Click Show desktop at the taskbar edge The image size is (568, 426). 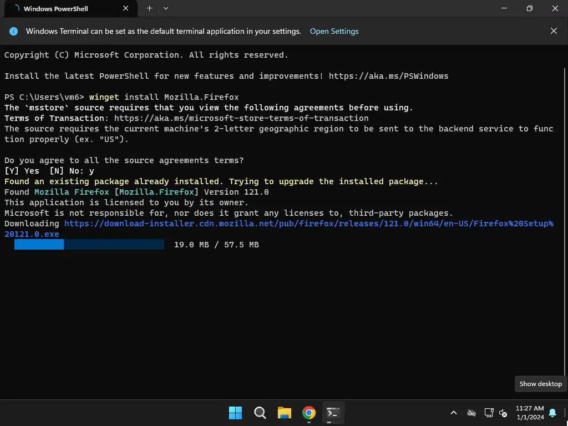pyautogui.click(x=565, y=413)
